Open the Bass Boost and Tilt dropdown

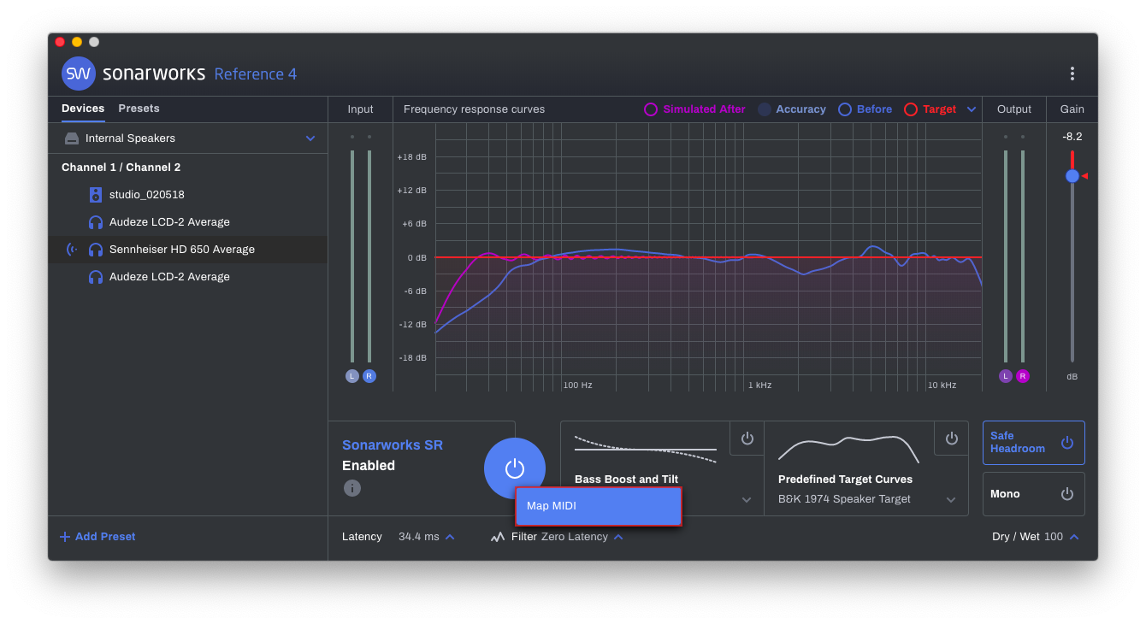click(x=747, y=500)
